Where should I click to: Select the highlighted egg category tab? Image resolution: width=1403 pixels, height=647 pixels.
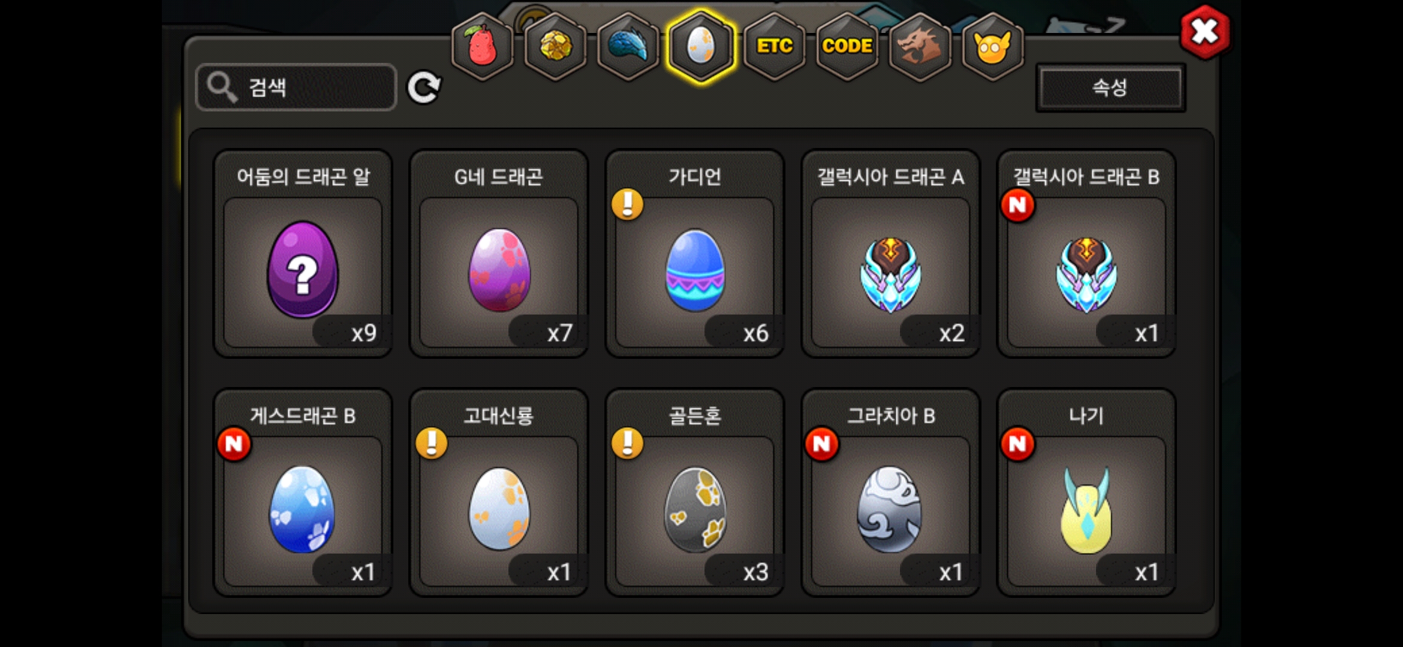[701, 46]
